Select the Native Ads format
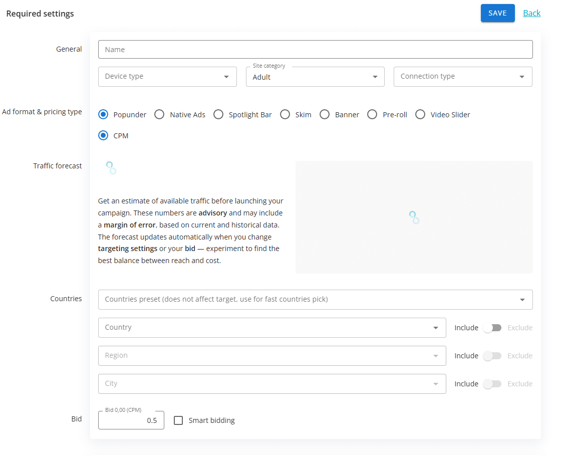The height and width of the screenshot is (456, 561). (159, 115)
